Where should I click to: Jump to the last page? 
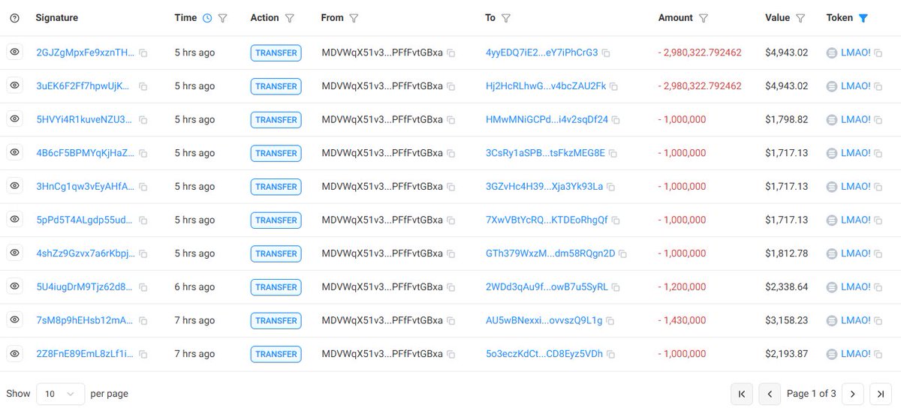[x=881, y=393]
